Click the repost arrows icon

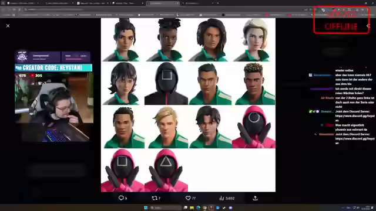(155, 198)
